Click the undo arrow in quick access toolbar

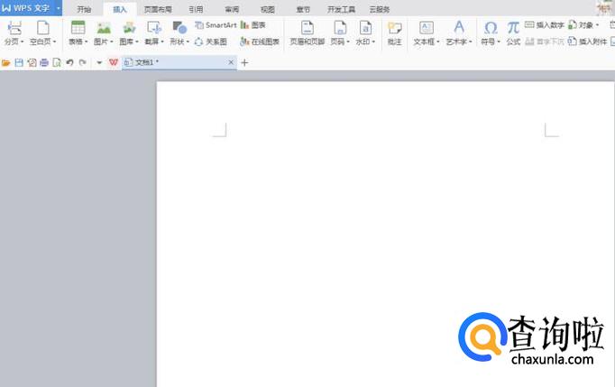(69, 63)
